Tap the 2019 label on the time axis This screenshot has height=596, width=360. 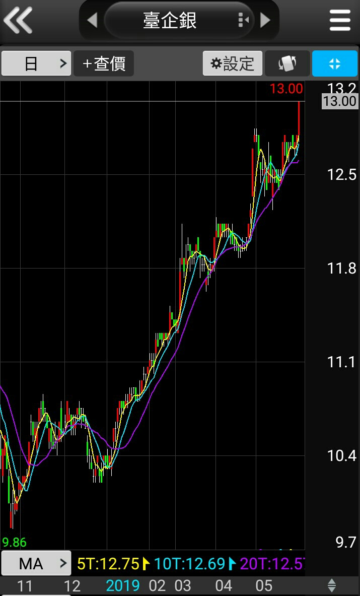pos(123,586)
